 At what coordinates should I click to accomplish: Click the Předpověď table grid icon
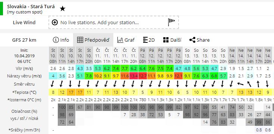point(80,40)
